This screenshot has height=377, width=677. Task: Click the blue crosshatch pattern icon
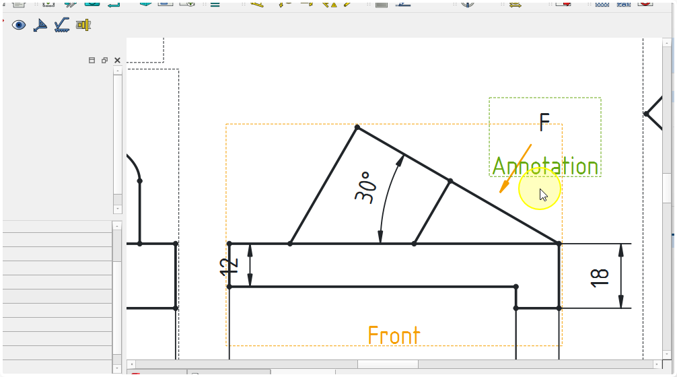602,3
